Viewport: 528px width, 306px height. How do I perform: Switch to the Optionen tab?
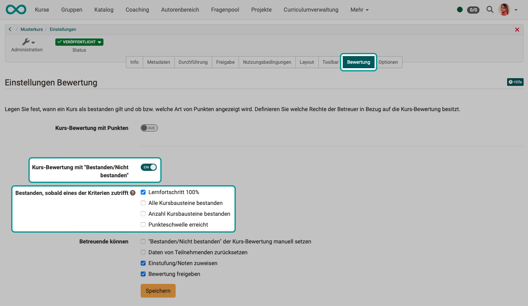pyautogui.click(x=388, y=62)
